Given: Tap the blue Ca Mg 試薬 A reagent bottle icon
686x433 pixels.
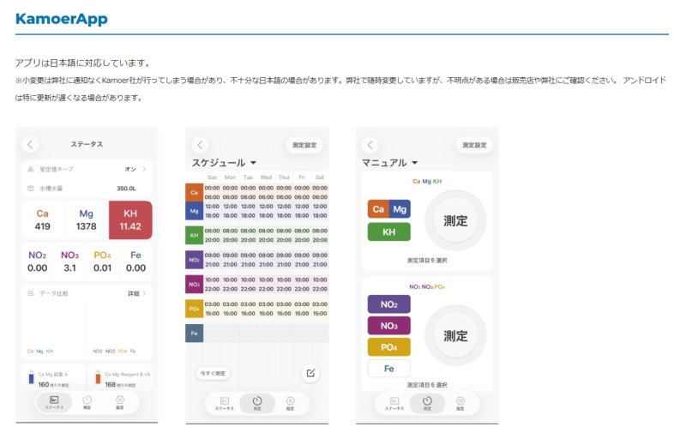Looking at the screenshot, I should click(x=31, y=378).
